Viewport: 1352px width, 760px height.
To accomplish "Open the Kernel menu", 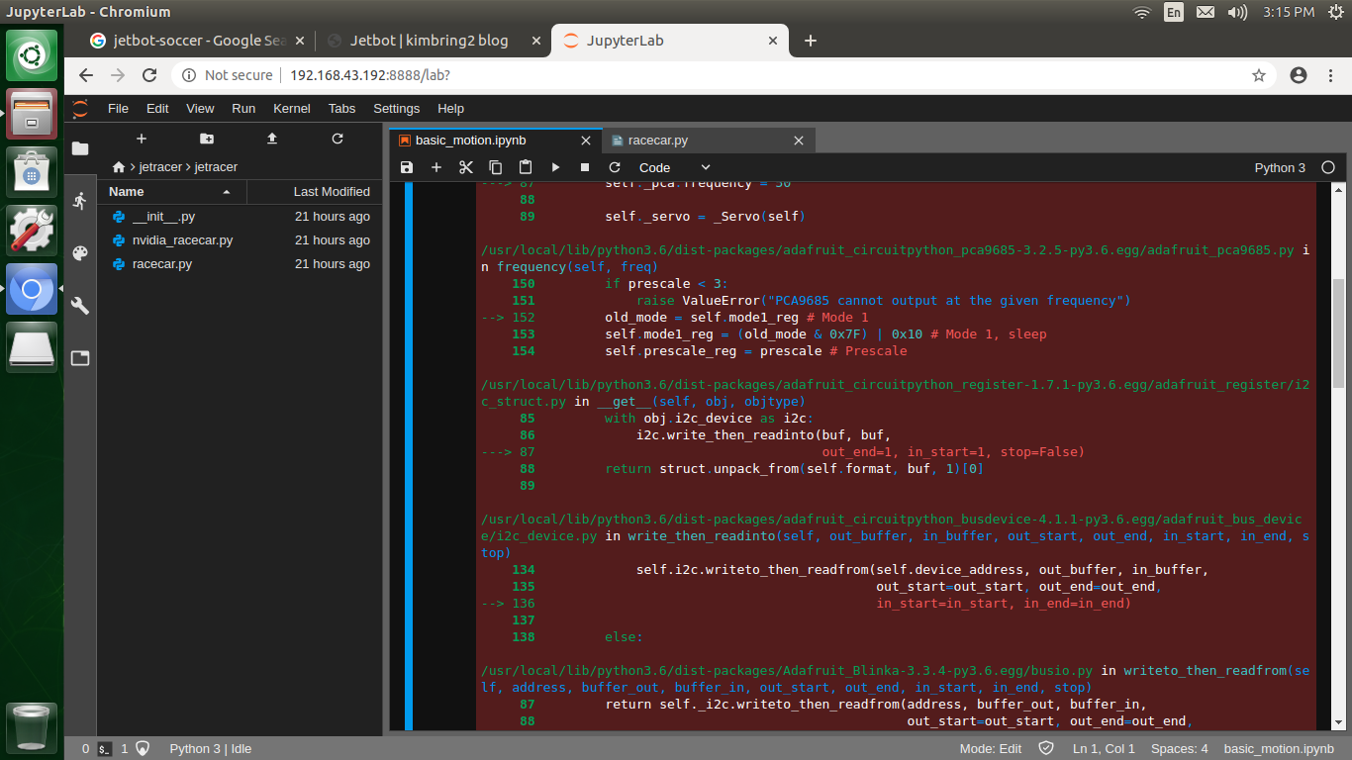I will 294,108.
